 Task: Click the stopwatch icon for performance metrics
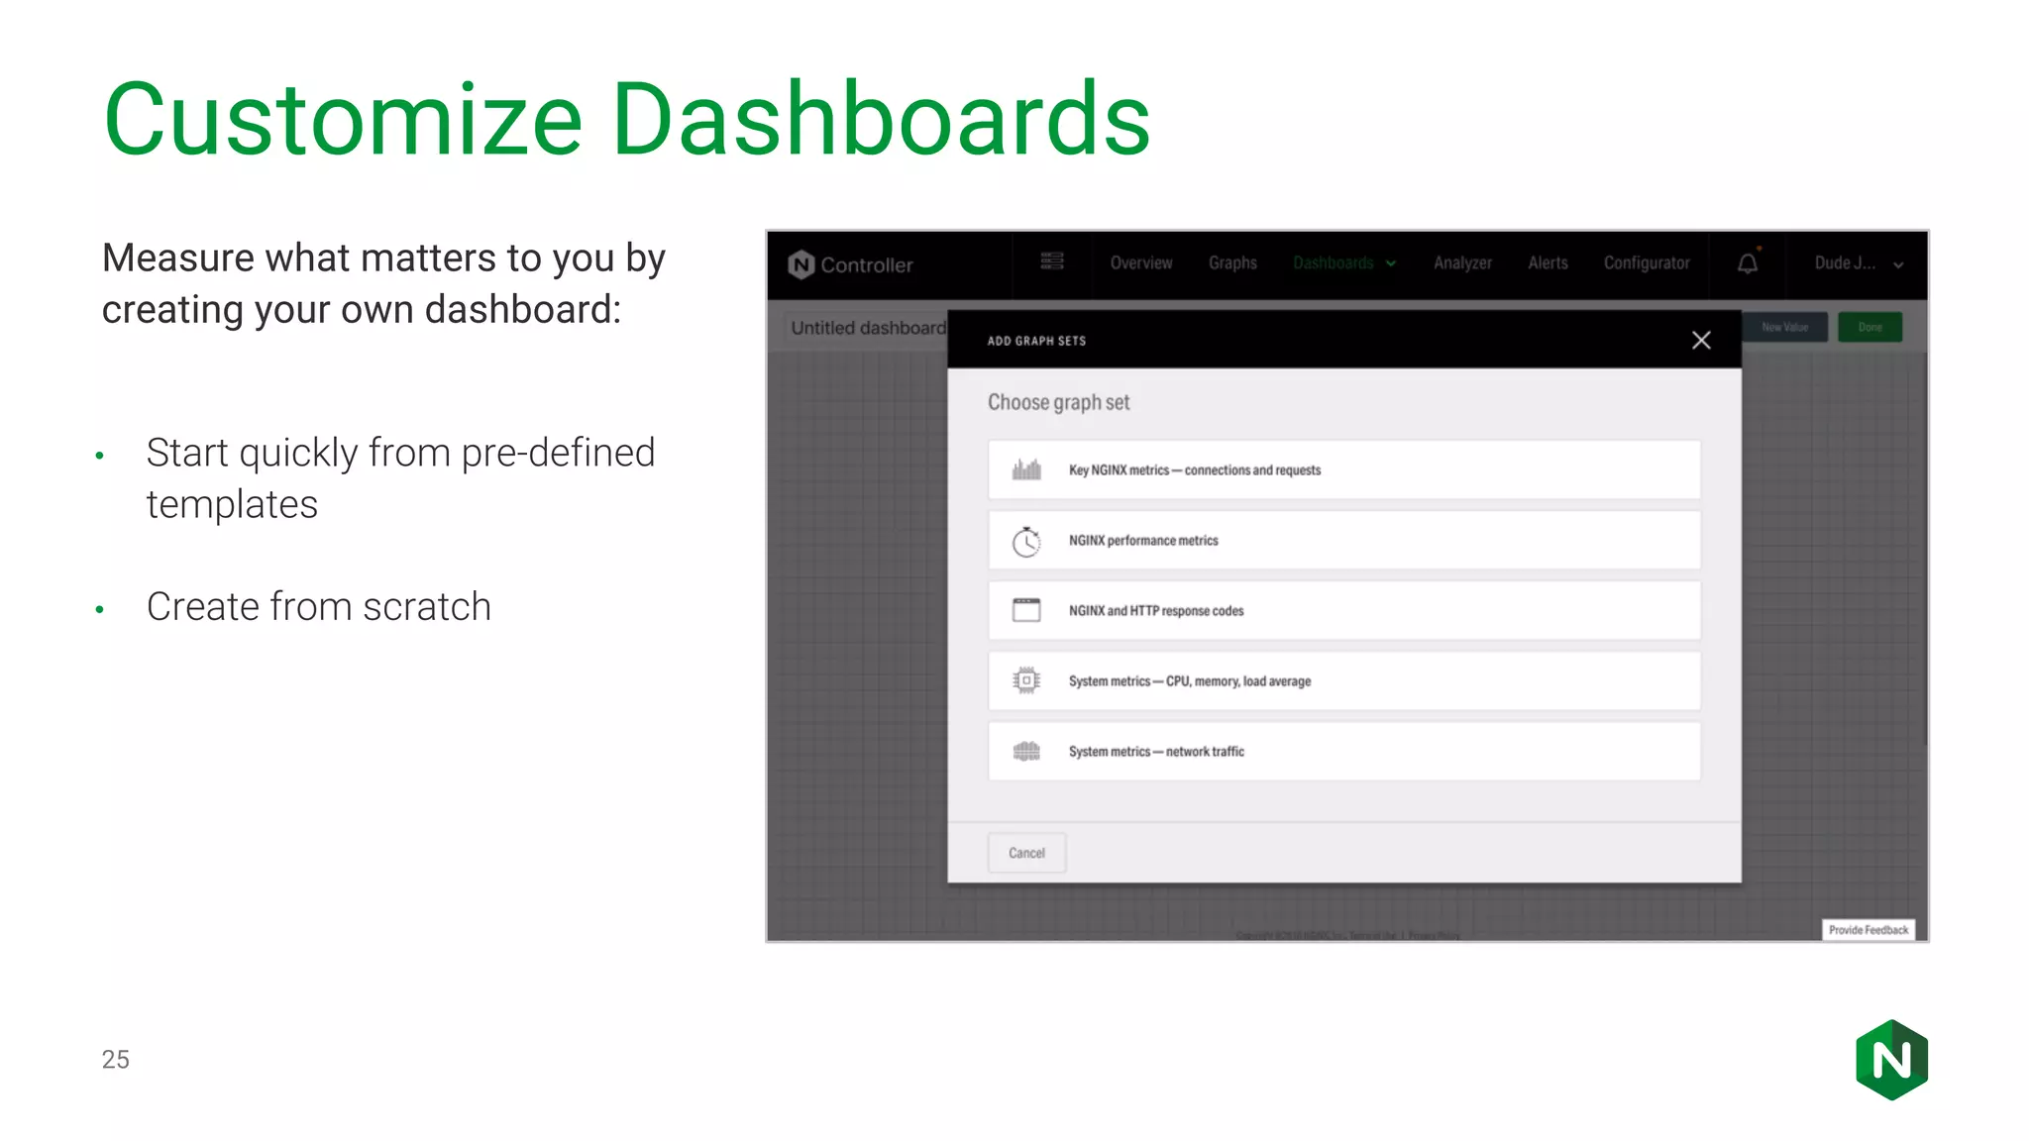pyautogui.click(x=1026, y=541)
